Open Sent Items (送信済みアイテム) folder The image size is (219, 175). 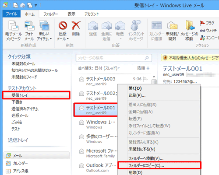(x=25, y=109)
